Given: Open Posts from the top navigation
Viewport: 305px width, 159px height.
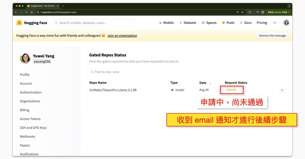Looking at the screenshot, I should coord(228,23).
